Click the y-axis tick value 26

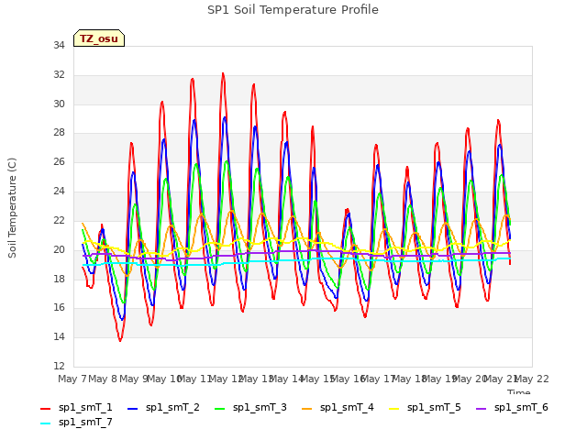point(59,161)
